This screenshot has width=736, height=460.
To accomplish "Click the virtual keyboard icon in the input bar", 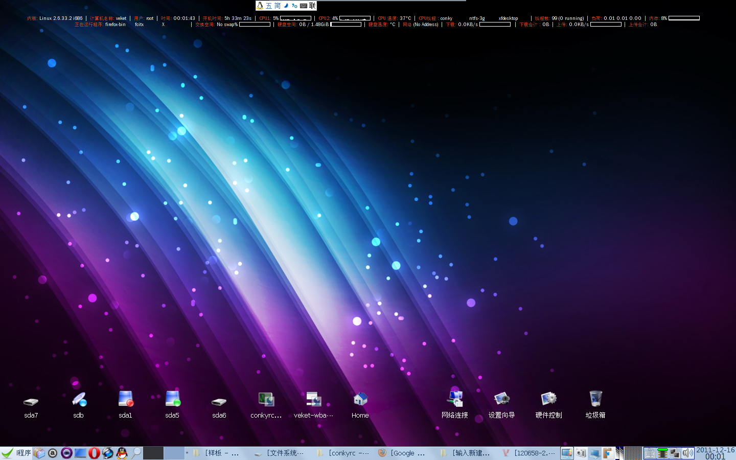I will pyautogui.click(x=304, y=6).
